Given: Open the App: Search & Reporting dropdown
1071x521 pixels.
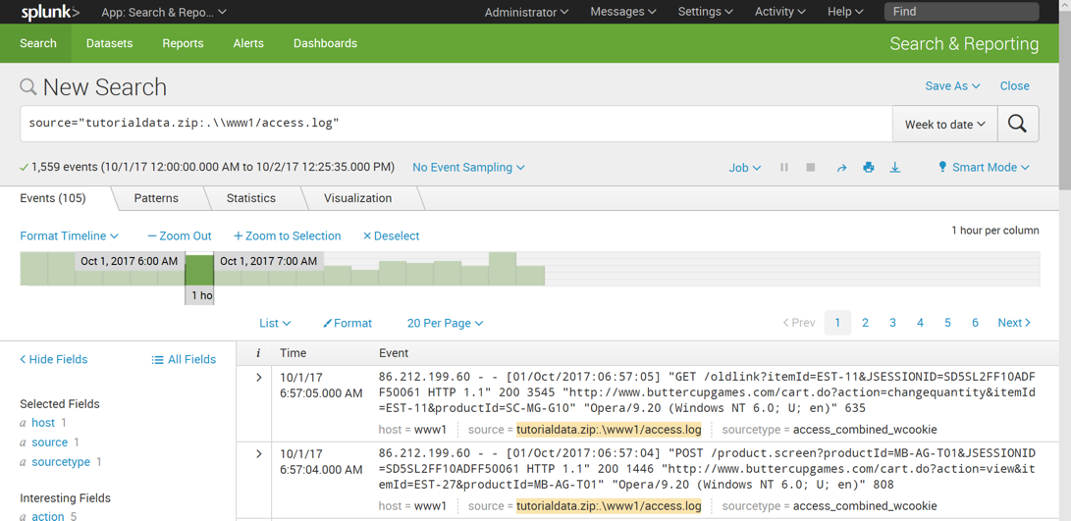Looking at the screenshot, I should click(164, 12).
